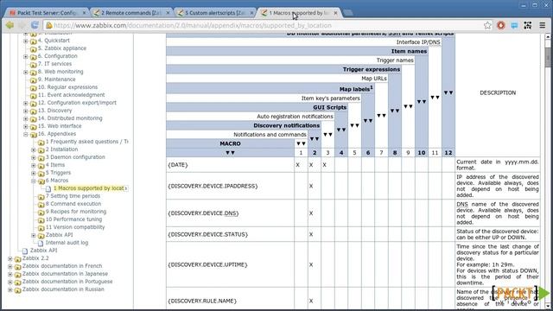Open 3 Daemon configuration link
This screenshot has width=553, height=311.
coord(75,157)
